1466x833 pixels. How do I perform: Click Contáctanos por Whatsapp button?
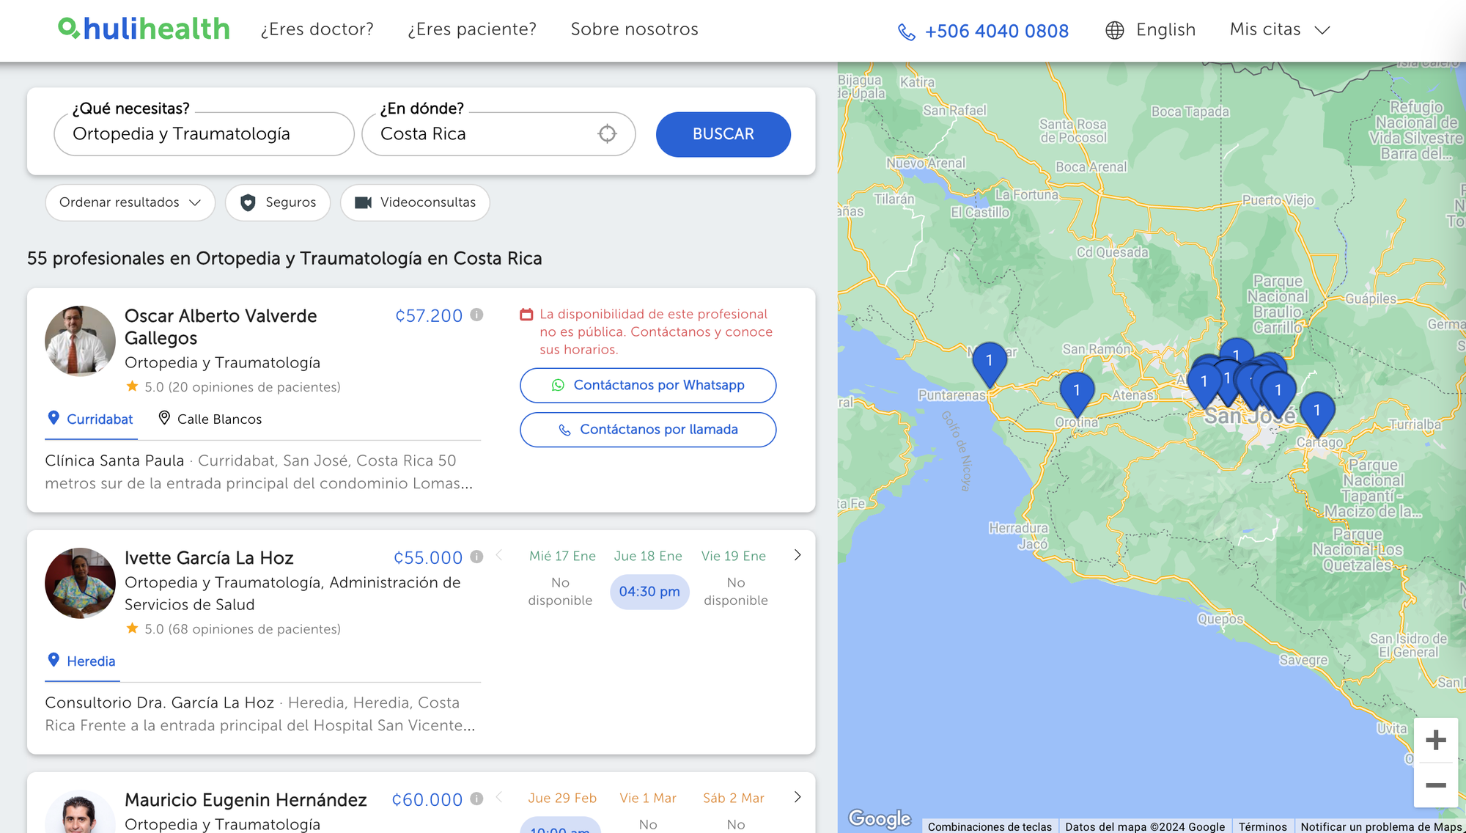tap(648, 385)
